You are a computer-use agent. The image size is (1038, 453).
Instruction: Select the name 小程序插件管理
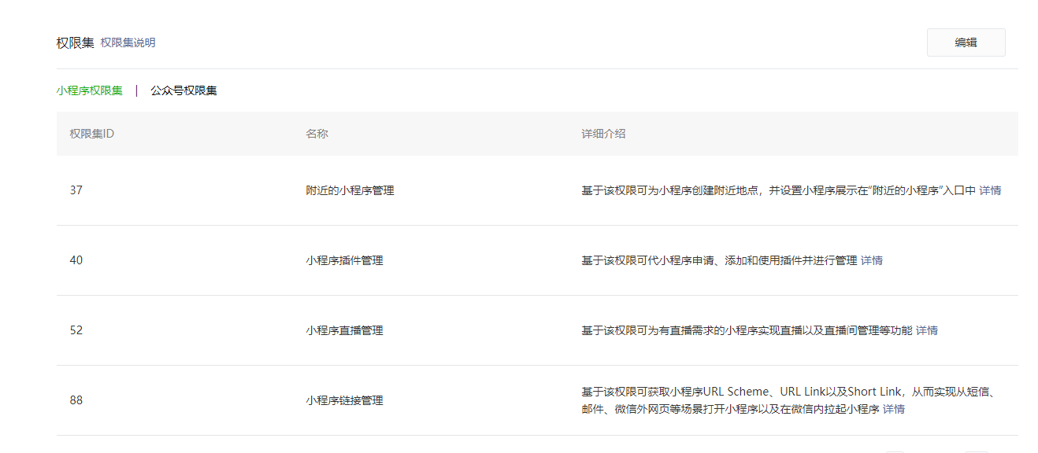[x=344, y=260]
